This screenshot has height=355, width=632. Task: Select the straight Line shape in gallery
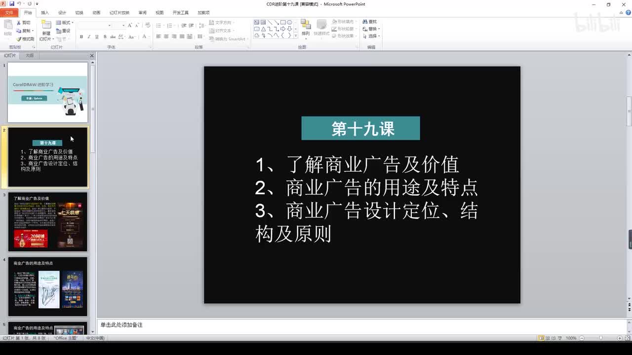pos(270,22)
